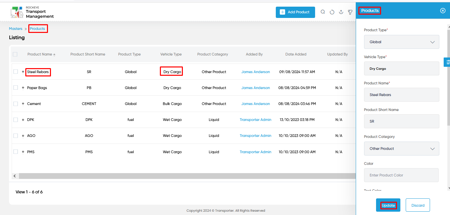Screen dimensions: 450x215
Task: Close the Products side panel
Action: [443, 11]
